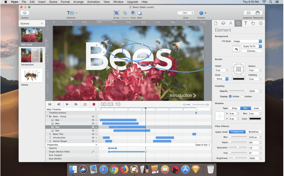Hide the Vector Shape layer

(93, 141)
